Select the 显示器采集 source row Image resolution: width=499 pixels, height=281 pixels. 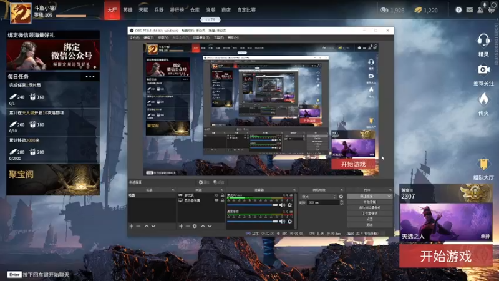201,200
